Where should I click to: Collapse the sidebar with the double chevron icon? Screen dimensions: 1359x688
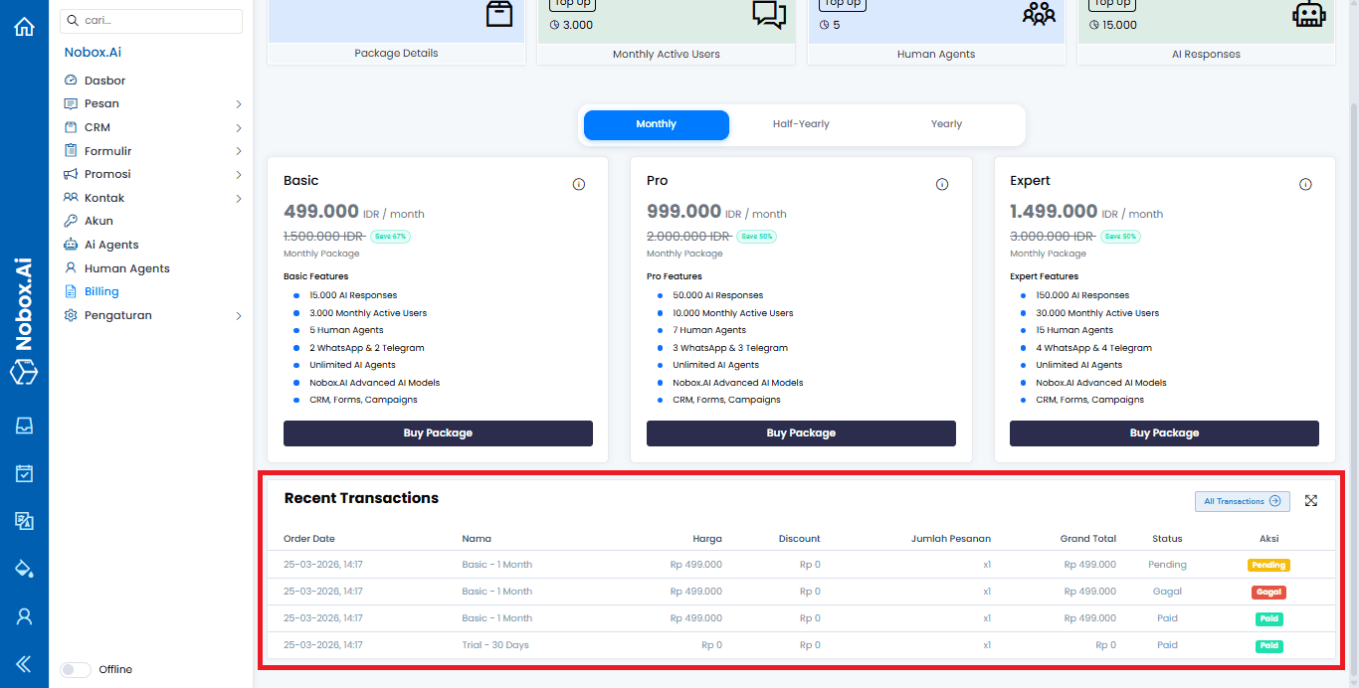point(24,664)
